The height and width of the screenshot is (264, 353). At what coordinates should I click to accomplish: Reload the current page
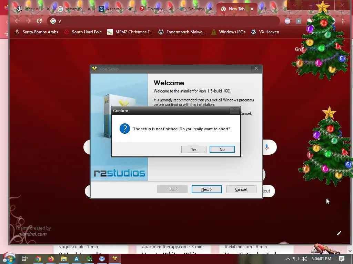point(39,21)
